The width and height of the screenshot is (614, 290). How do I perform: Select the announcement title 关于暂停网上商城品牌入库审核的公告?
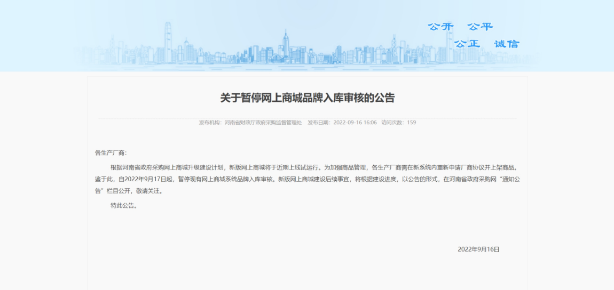(308, 98)
